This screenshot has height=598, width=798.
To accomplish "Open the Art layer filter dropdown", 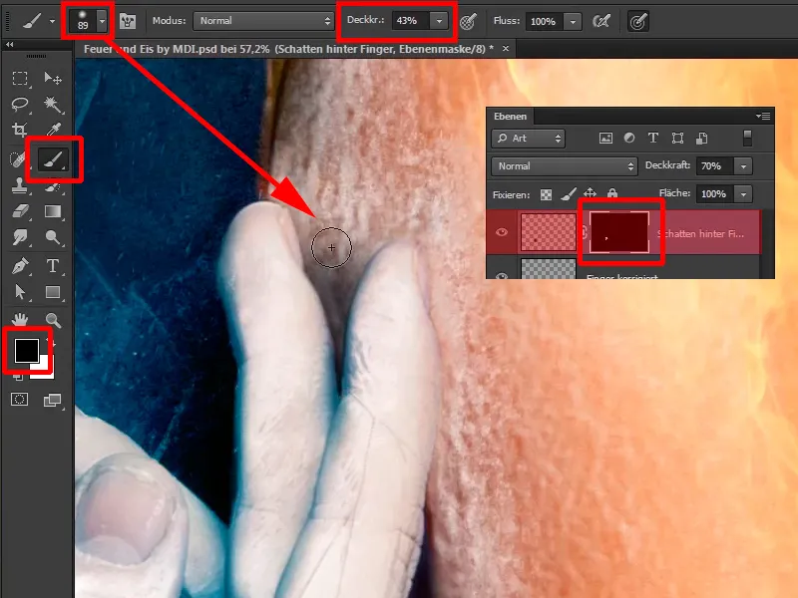I will 529,139.
